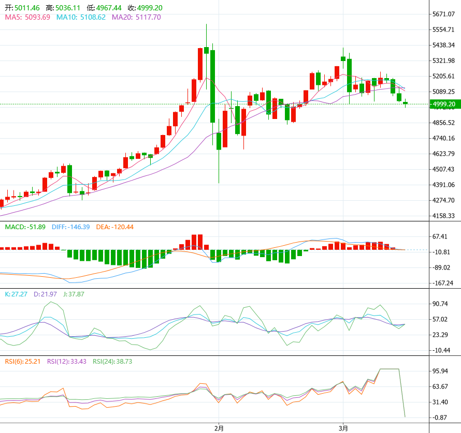Click the current price tag 4999.20
Screen dimensions: 461x433
point(444,104)
